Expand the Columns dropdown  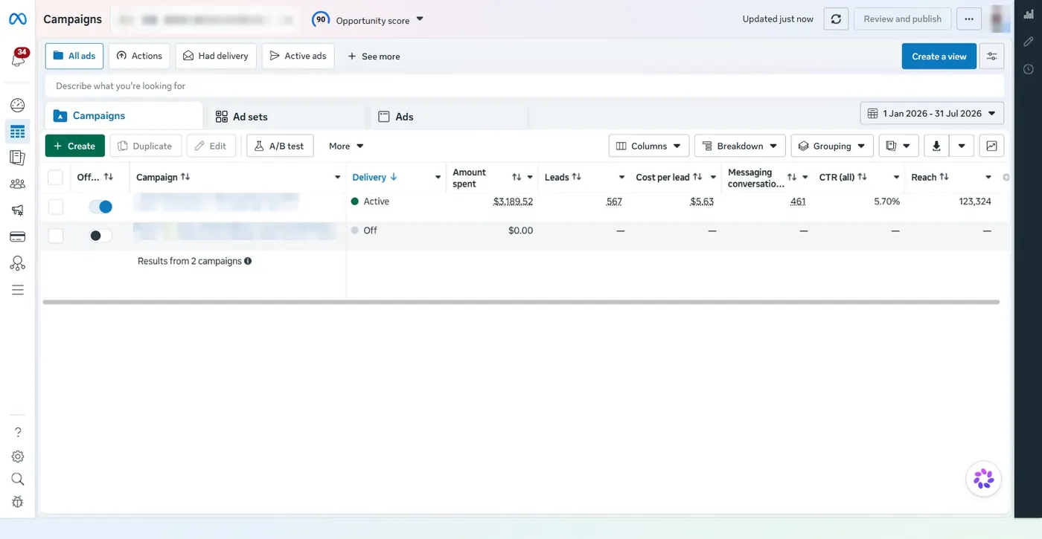click(649, 146)
